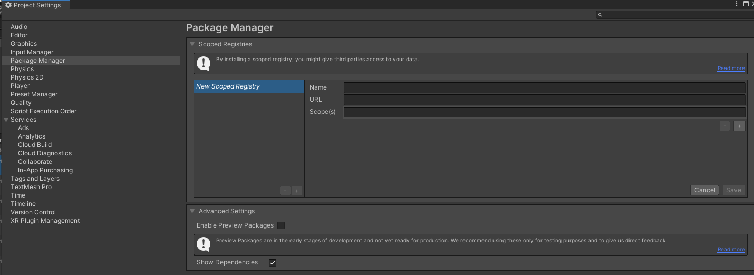Open the Physics 2D settings category
Screen dimensions: 754x275
coord(27,77)
